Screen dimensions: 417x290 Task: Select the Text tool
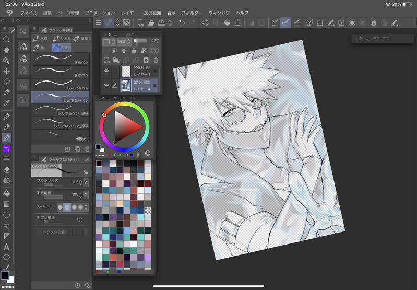6,247
